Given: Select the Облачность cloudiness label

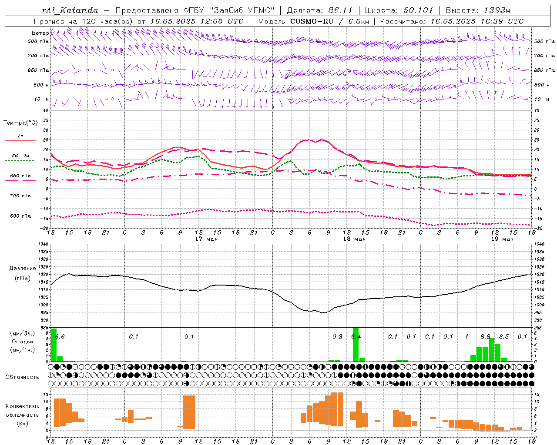Looking at the screenshot, I should (x=22, y=377).
